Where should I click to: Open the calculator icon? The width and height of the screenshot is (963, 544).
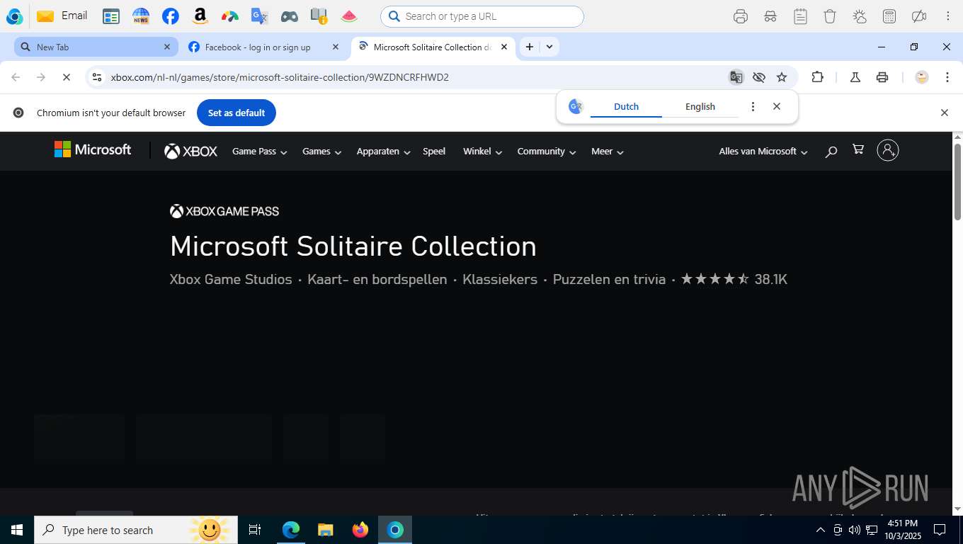[889, 16]
